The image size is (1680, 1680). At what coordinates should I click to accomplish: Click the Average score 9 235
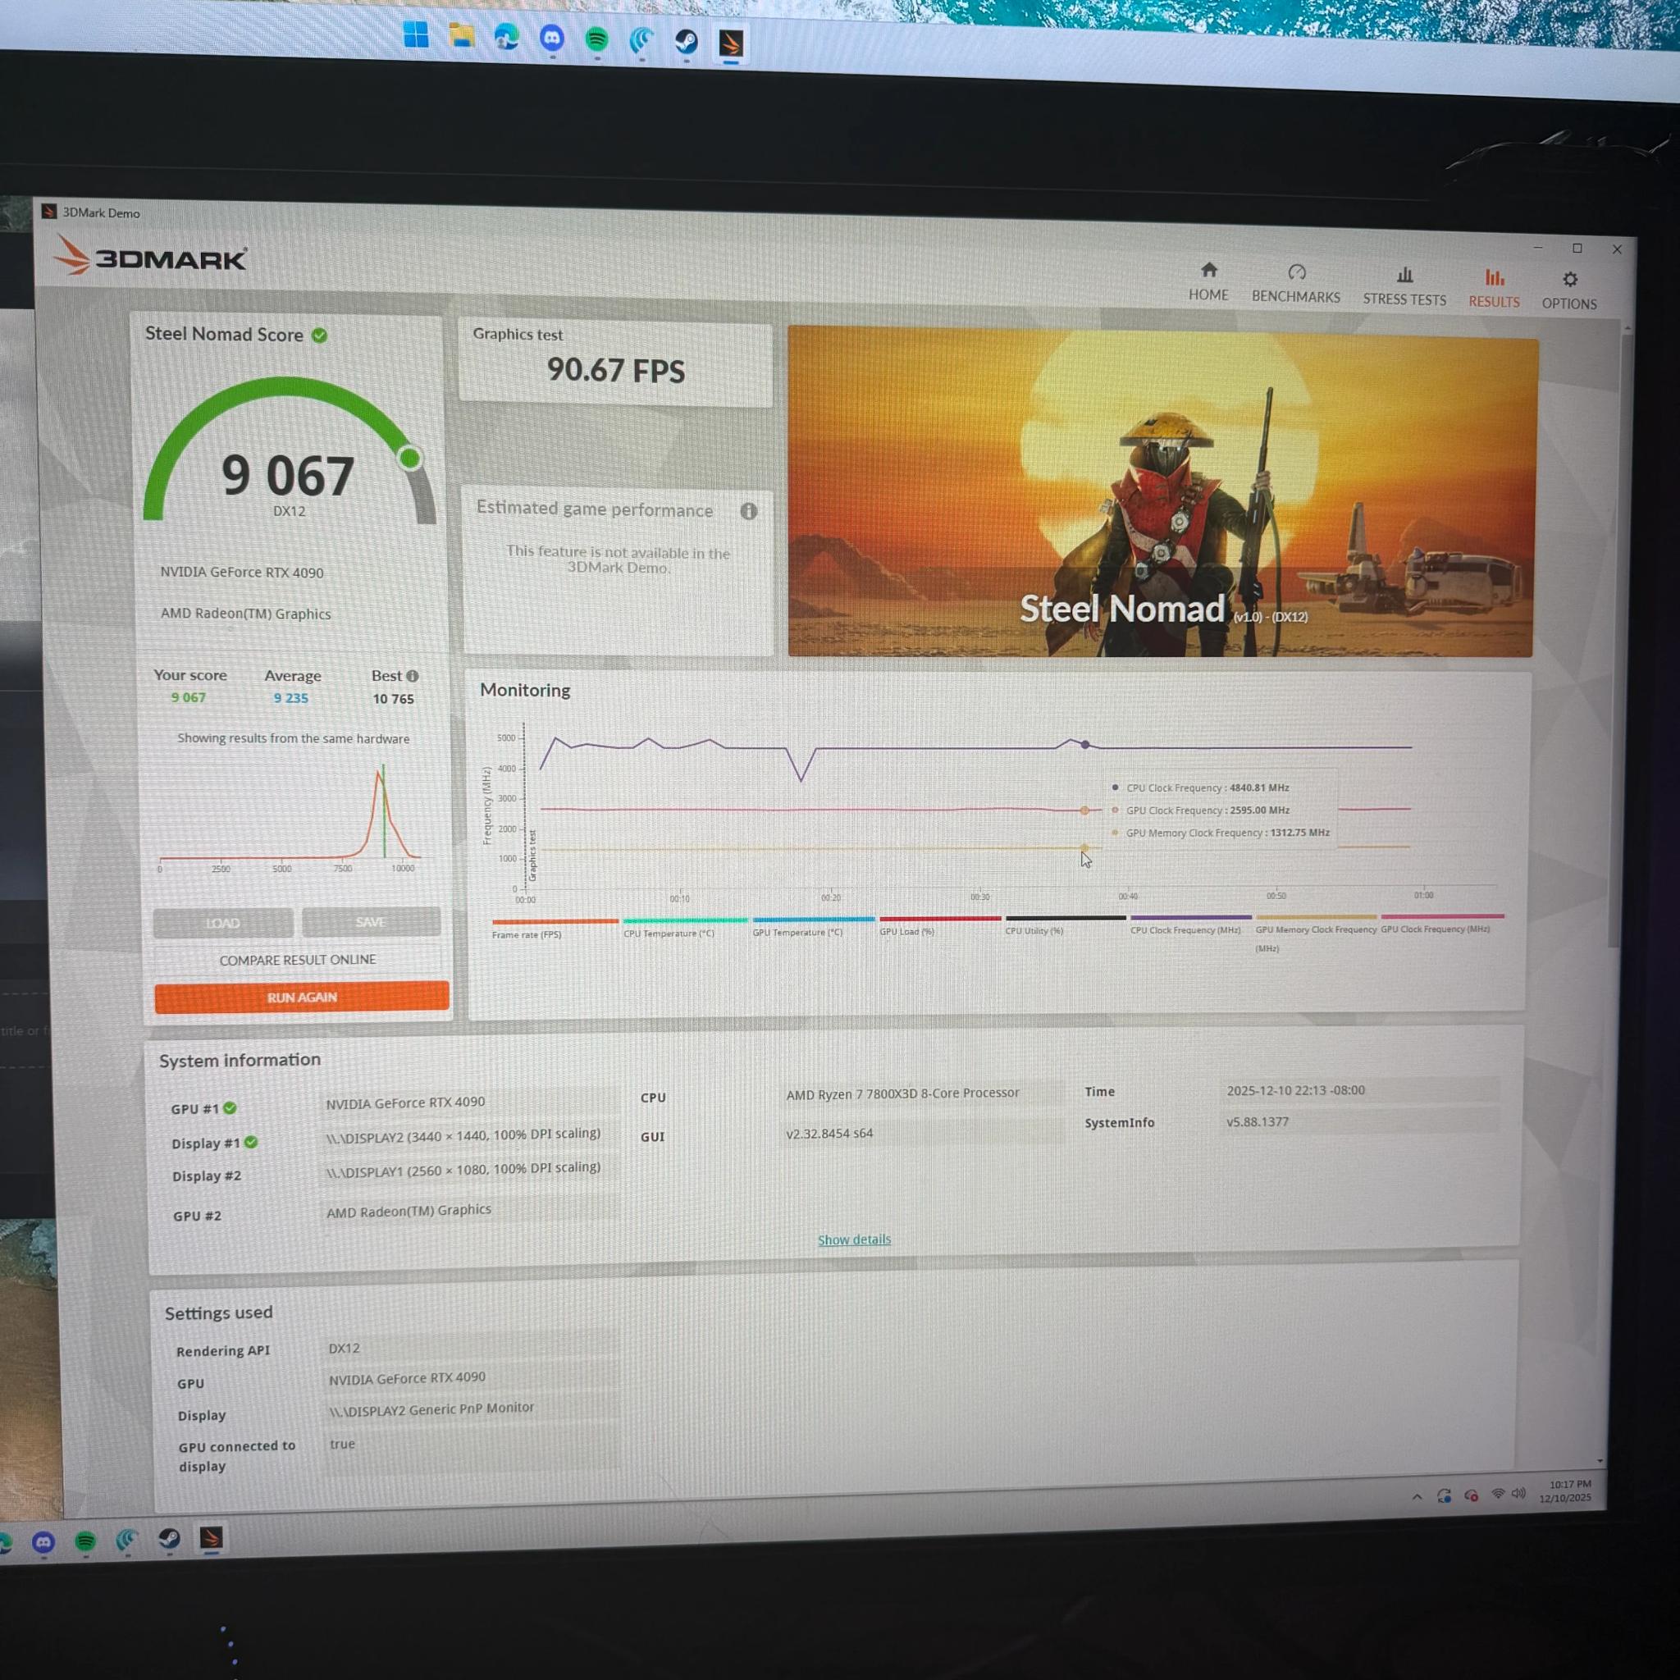pos(290,697)
